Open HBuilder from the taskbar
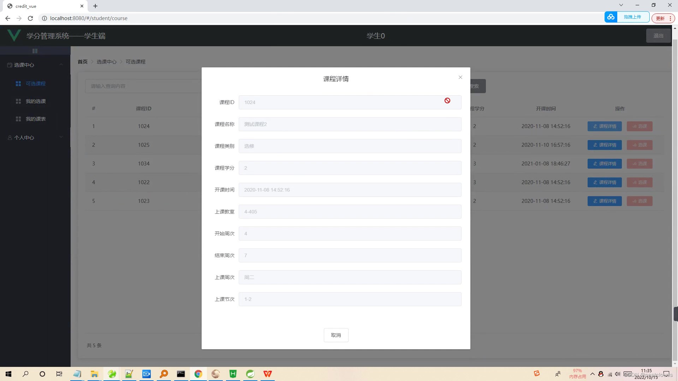 pyautogui.click(x=233, y=374)
